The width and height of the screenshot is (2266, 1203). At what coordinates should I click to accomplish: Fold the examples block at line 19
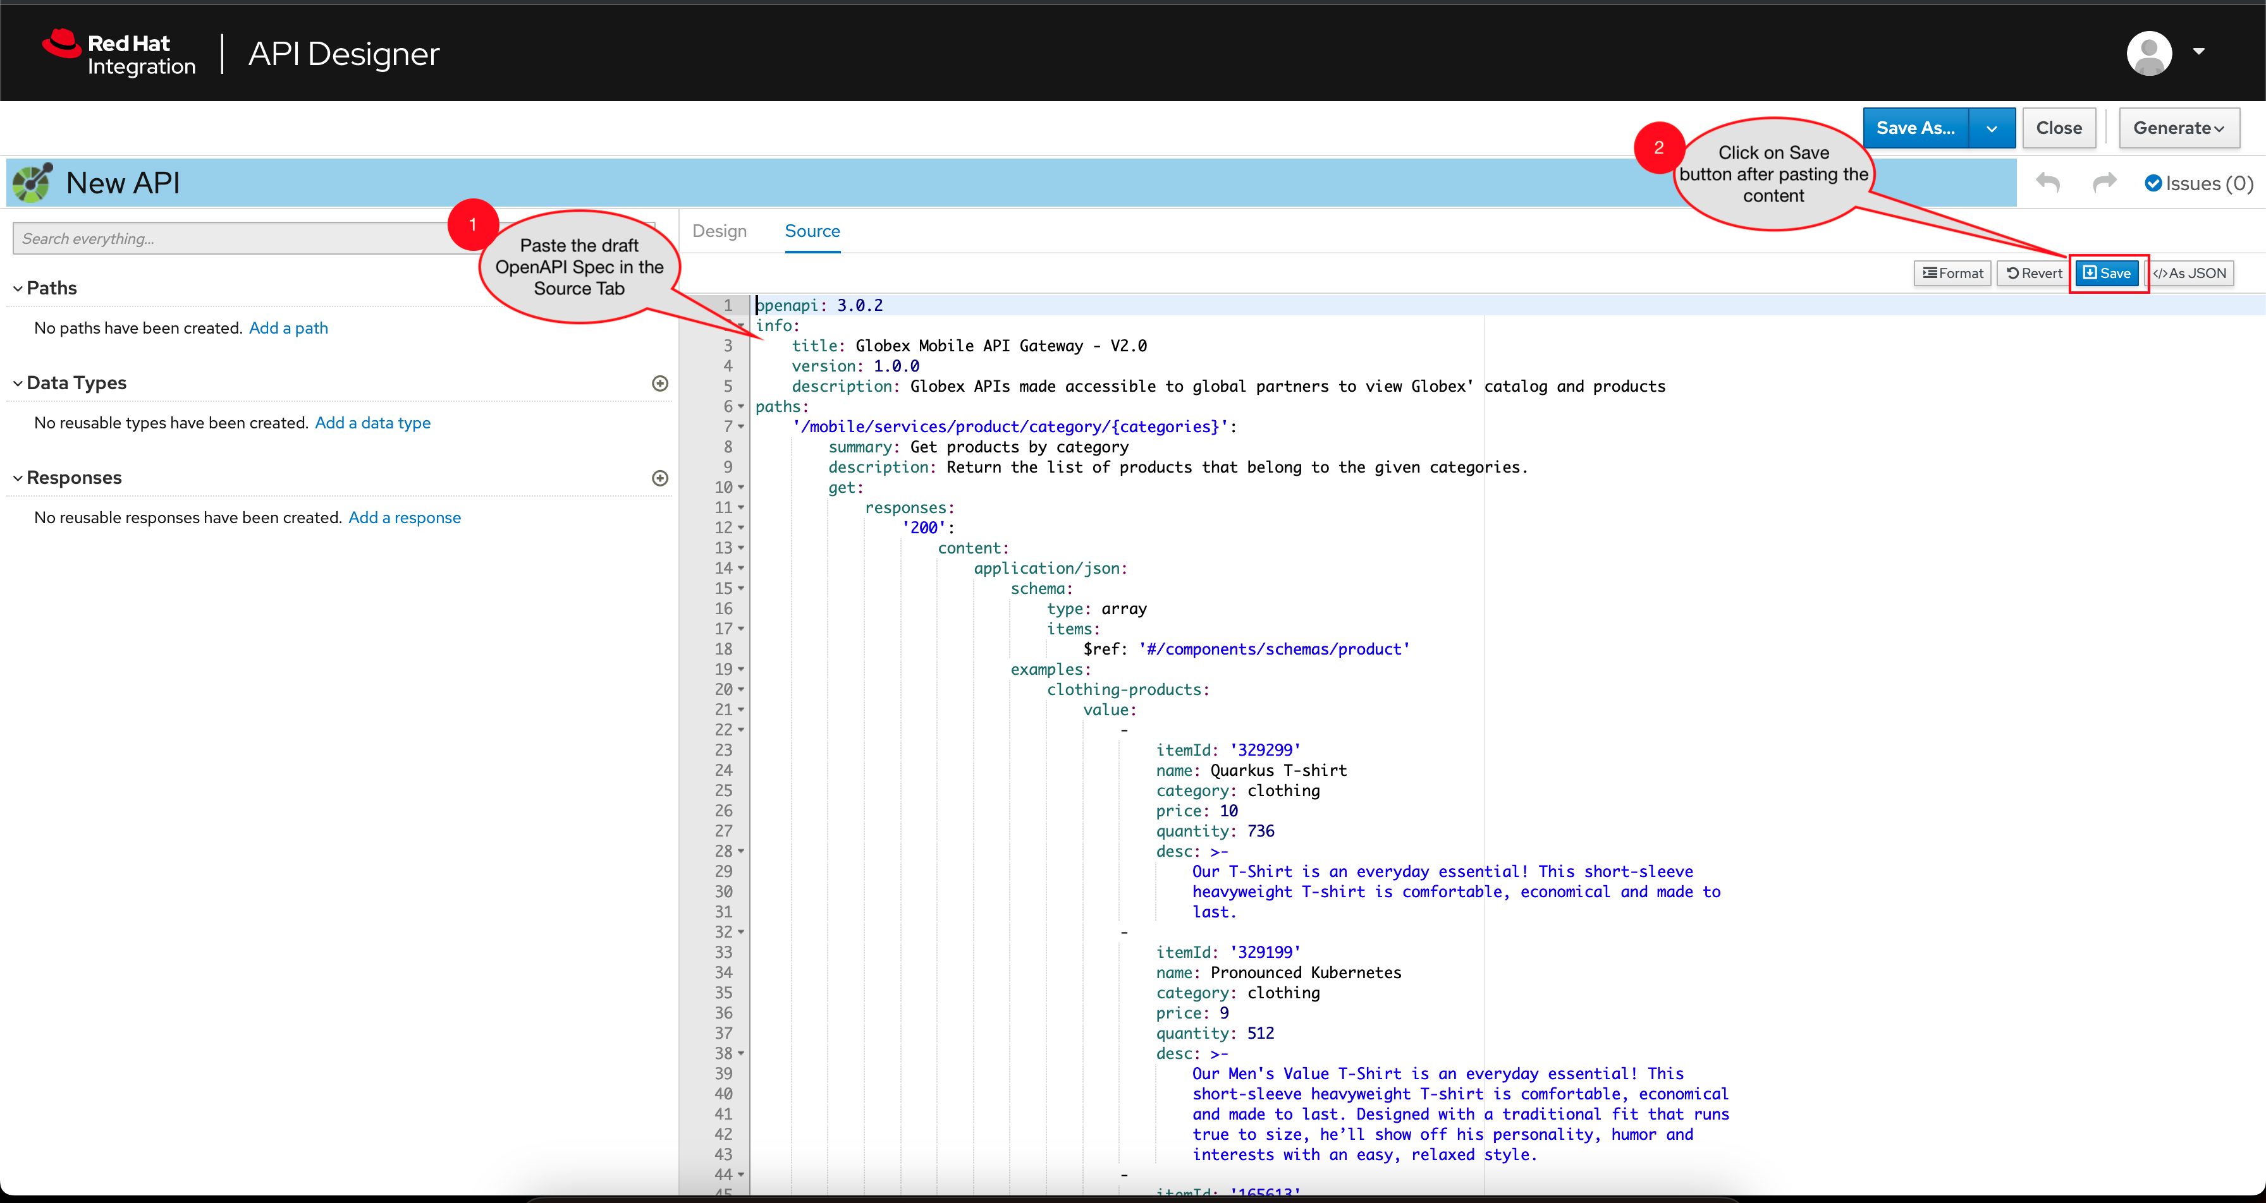[740, 669]
